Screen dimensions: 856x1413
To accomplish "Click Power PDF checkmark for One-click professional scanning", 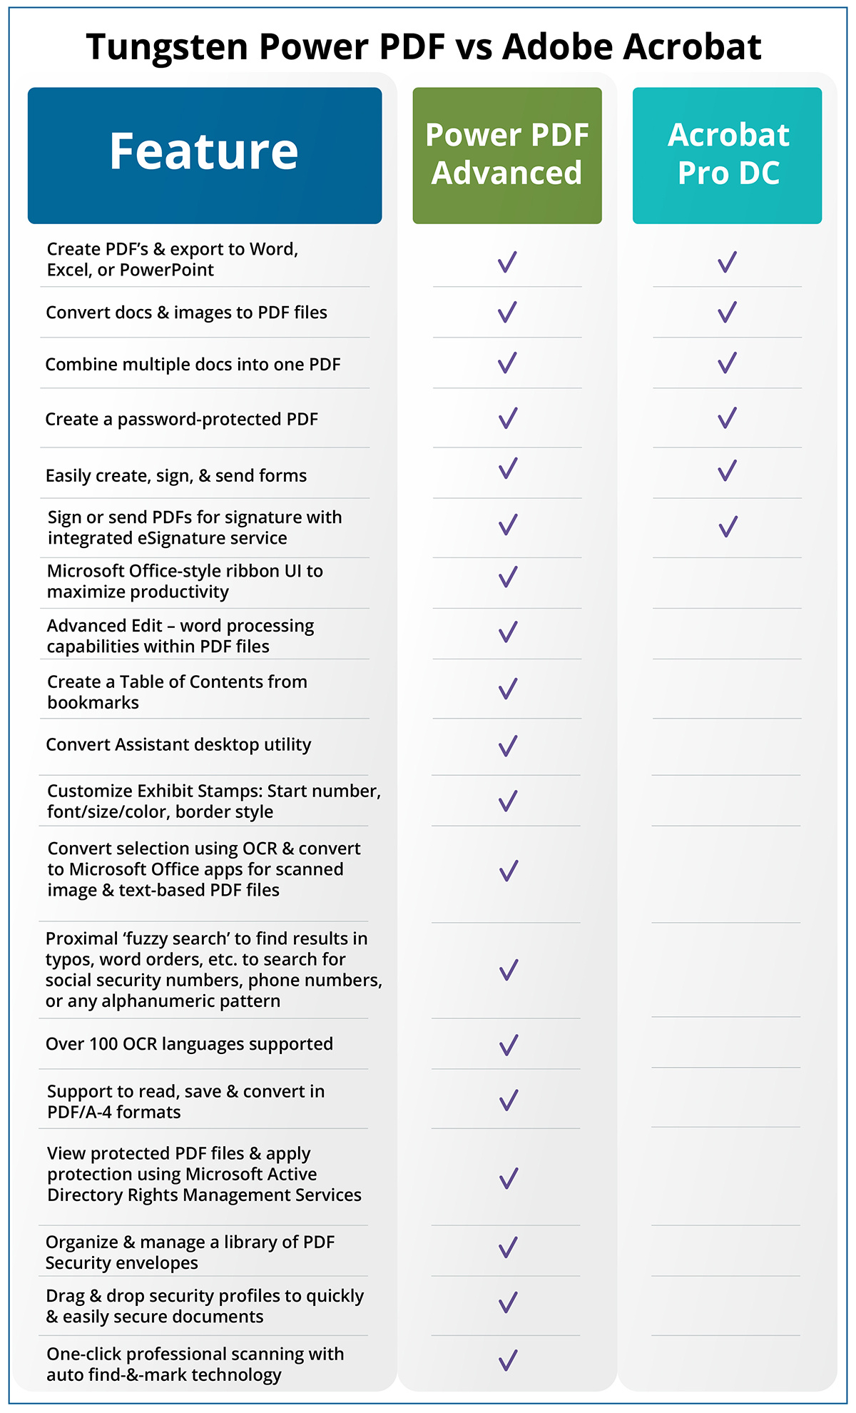I will coord(508,1360).
